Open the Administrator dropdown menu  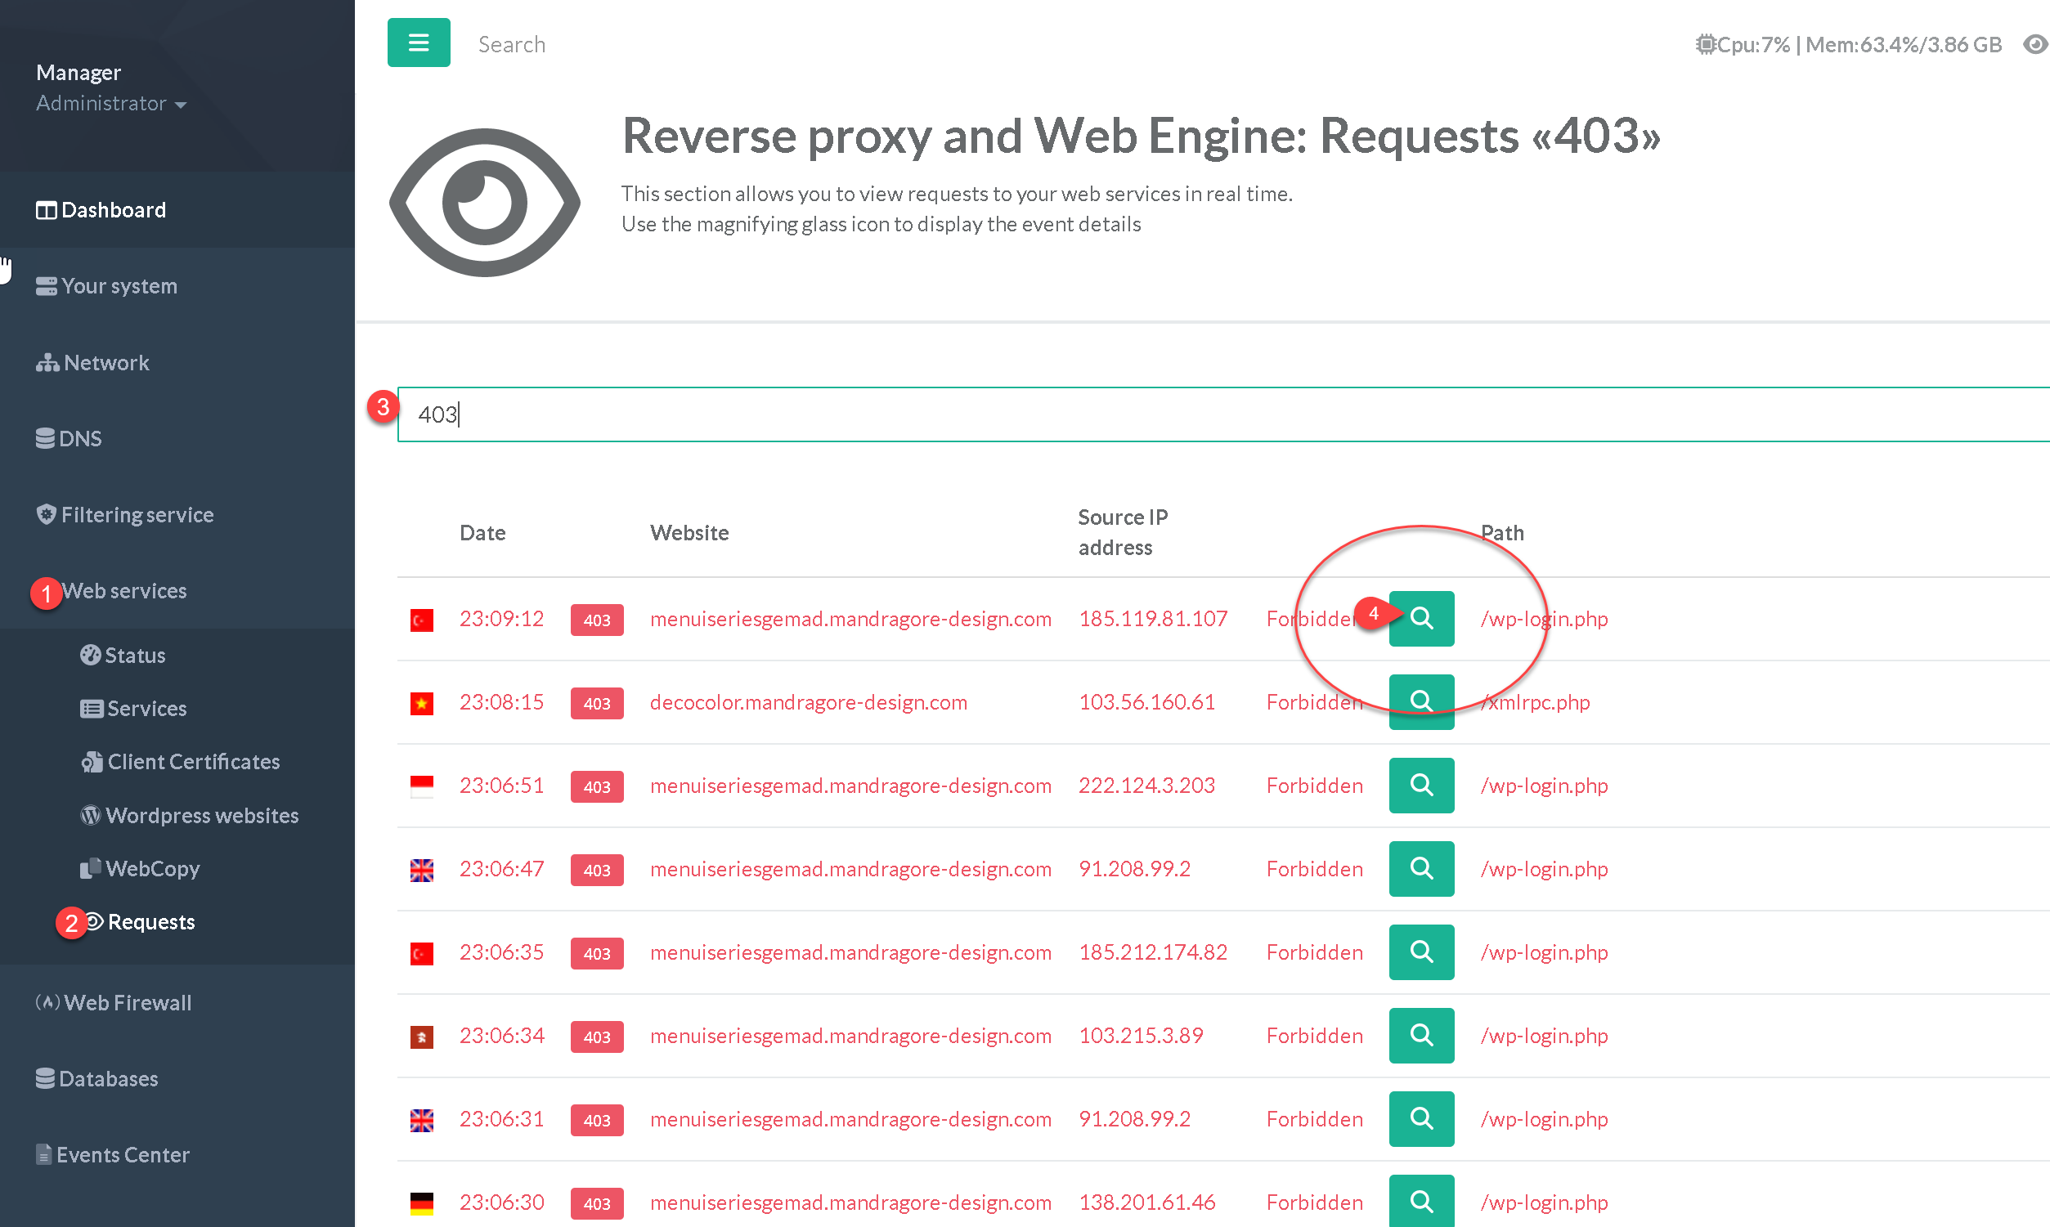tap(111, 103)
